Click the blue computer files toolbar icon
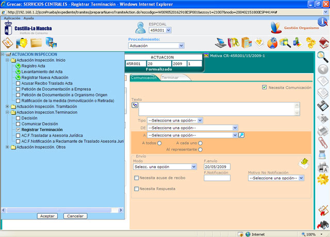Image resolution: width=330 pixels, height=237 pixels. point(51,43)
